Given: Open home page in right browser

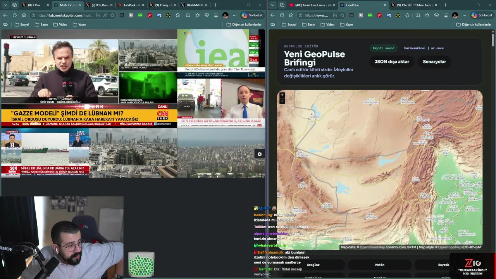Looking at the screenshot, I should (291, 15).
